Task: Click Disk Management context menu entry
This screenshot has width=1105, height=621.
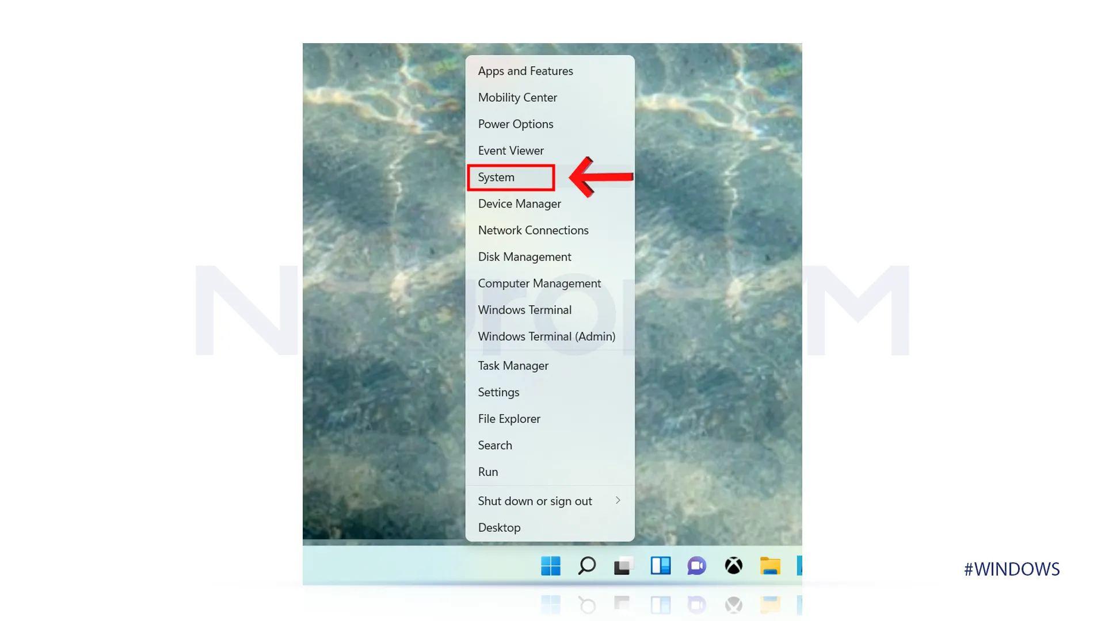Action: (524, 256)
